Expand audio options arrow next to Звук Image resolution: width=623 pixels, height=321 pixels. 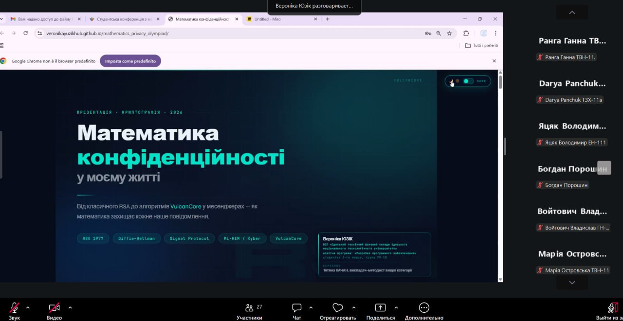(28, 307)
